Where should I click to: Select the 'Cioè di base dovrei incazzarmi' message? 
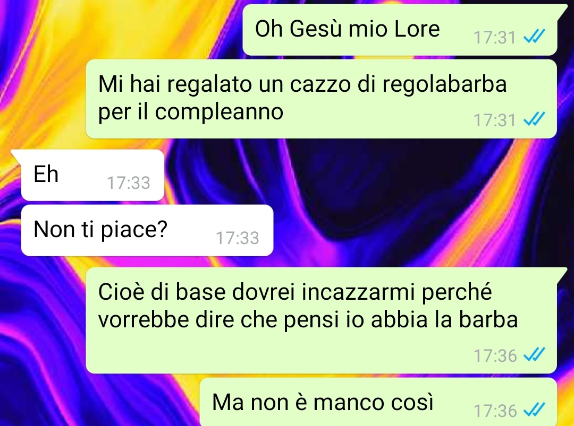[x=322, y=320]
